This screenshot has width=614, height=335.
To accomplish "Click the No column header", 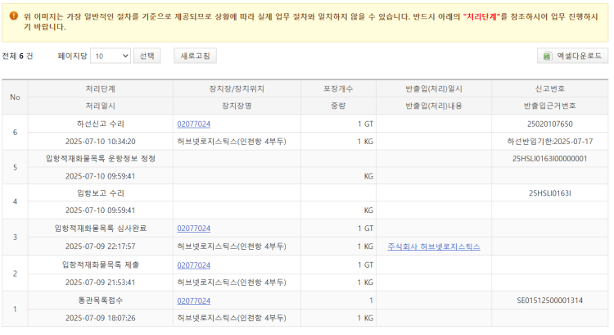I will point(15,97).
